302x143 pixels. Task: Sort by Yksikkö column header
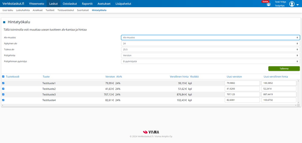point(194,77)
